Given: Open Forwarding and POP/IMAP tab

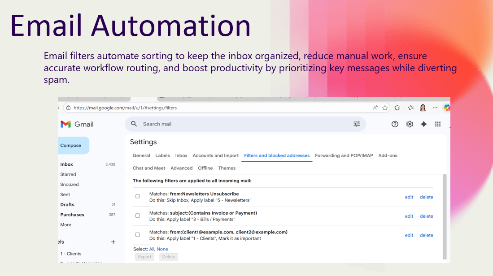Looking at the screenshot, I should pos(344,155).
